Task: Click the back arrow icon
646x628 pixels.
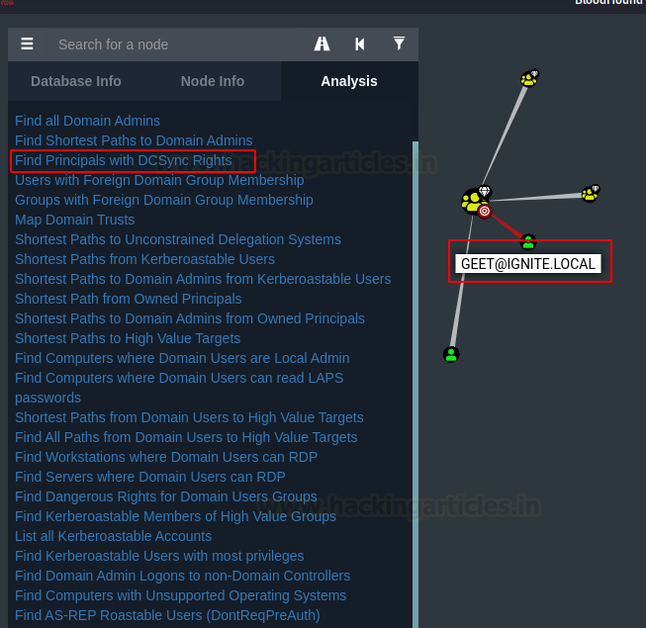Action: (360, 45)
